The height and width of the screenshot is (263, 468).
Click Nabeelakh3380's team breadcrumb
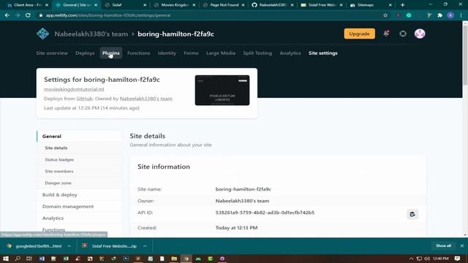(x=91, y=34)
